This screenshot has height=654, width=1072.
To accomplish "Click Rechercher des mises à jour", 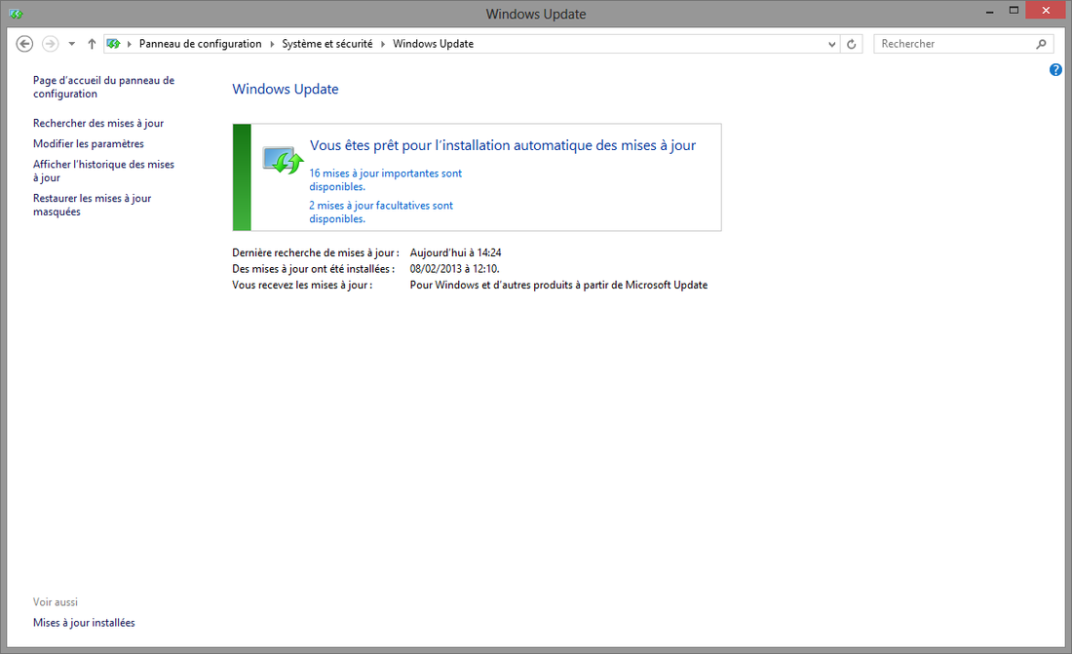I will click(x=98, y=123).
